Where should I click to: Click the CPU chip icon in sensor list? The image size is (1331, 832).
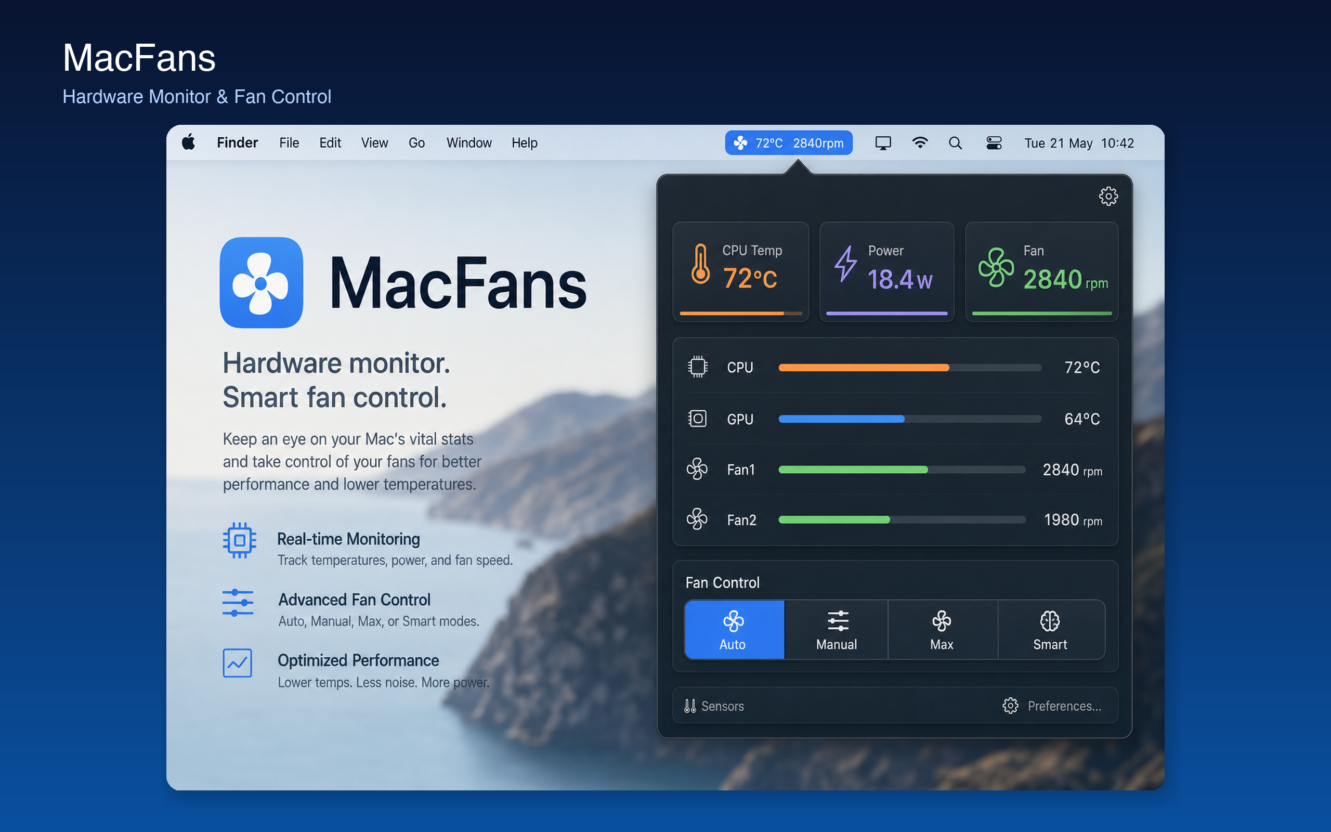tap(697, 367)
